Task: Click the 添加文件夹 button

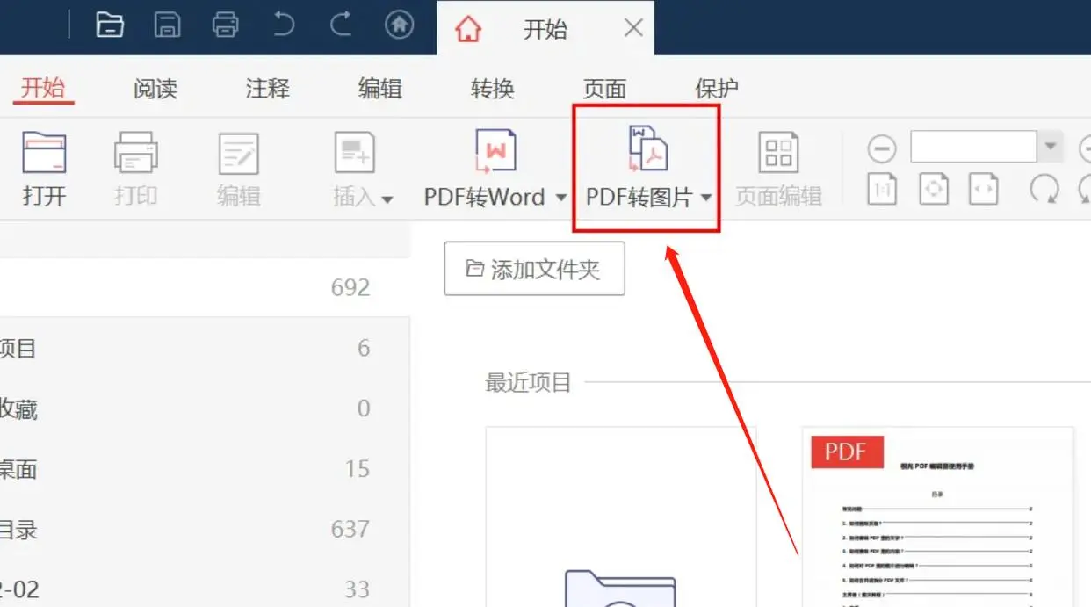Action: point(534,268)
